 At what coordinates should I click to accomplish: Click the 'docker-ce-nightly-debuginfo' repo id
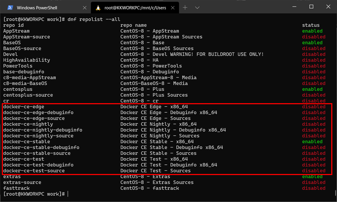42,130
